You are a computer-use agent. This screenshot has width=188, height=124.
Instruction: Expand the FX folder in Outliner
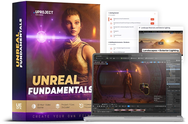(169, 73)
